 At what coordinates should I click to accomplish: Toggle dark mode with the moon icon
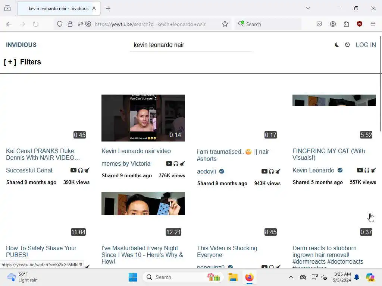pos(337,45)
